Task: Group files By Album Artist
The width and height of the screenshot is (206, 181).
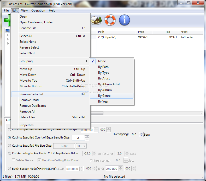Action: [x=111, y=84]
